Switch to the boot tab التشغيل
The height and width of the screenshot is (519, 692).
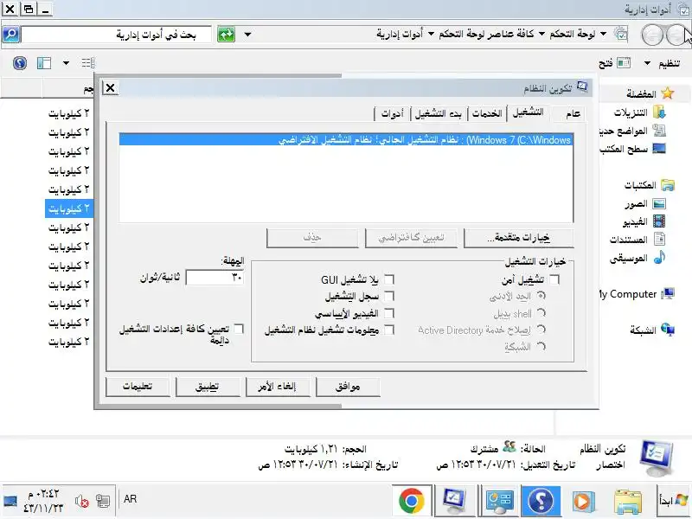tap(528, 112)
